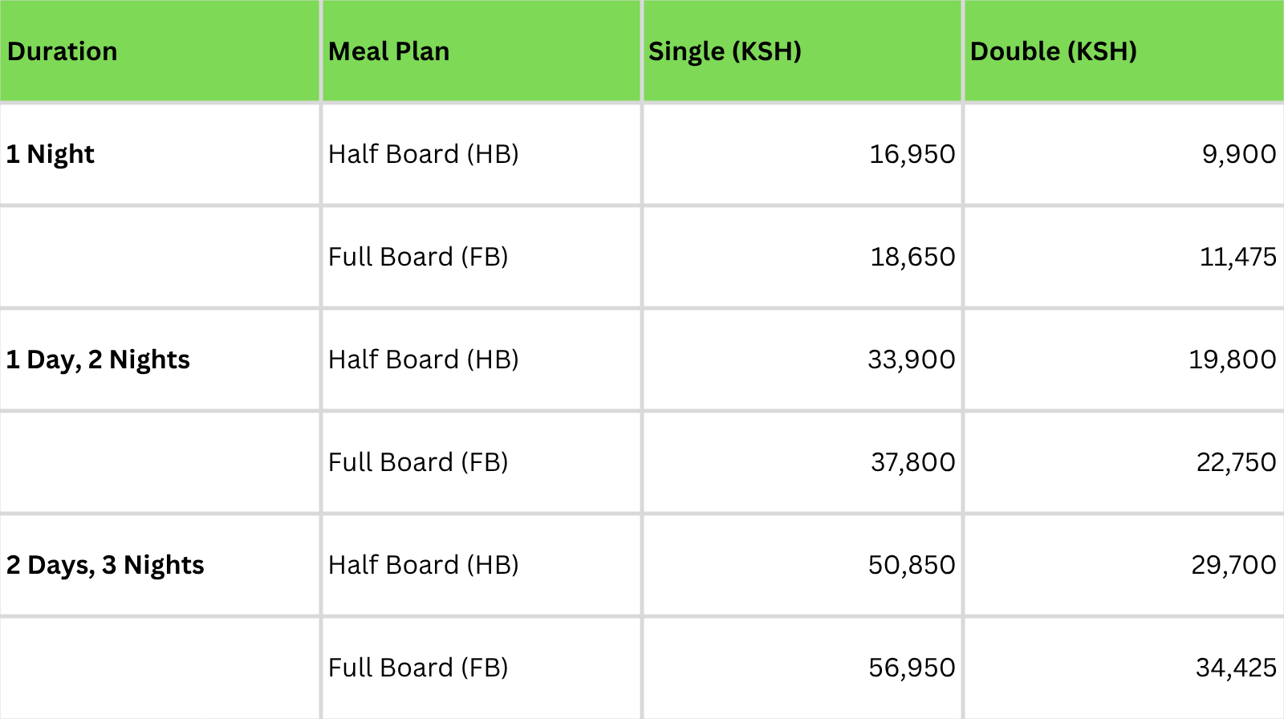Click the 18,650 single price value
The width and height of the screenshot is (1284, 719).
pyautogui.click(x=912, y=257)
